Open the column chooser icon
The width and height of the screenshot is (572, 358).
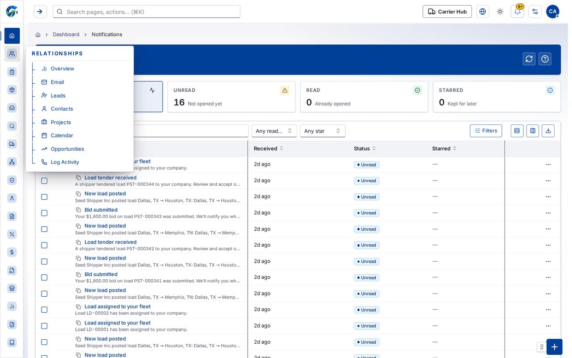[533, 131]
